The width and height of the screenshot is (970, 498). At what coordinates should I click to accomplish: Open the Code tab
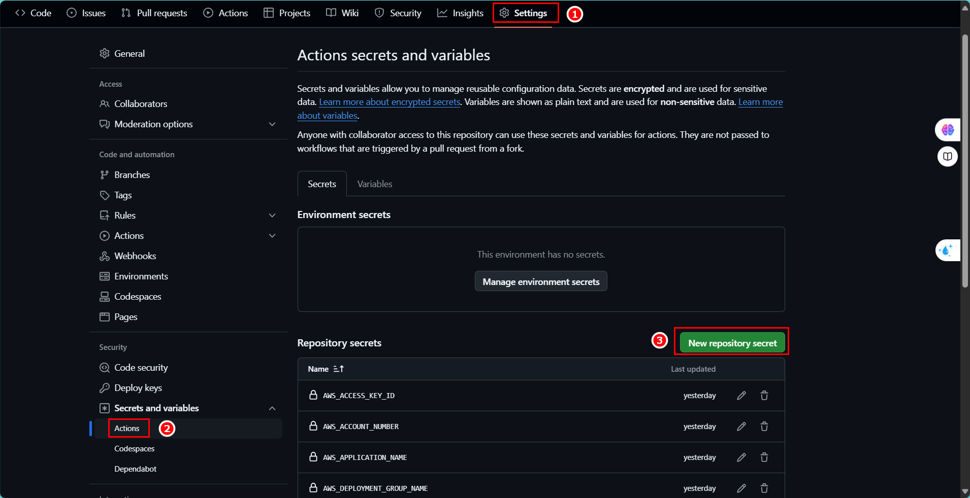coord(34,13)
